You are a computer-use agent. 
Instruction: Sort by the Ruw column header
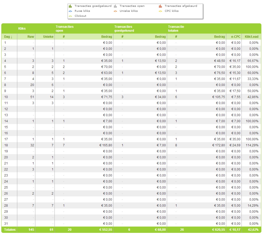pos(31,37)
